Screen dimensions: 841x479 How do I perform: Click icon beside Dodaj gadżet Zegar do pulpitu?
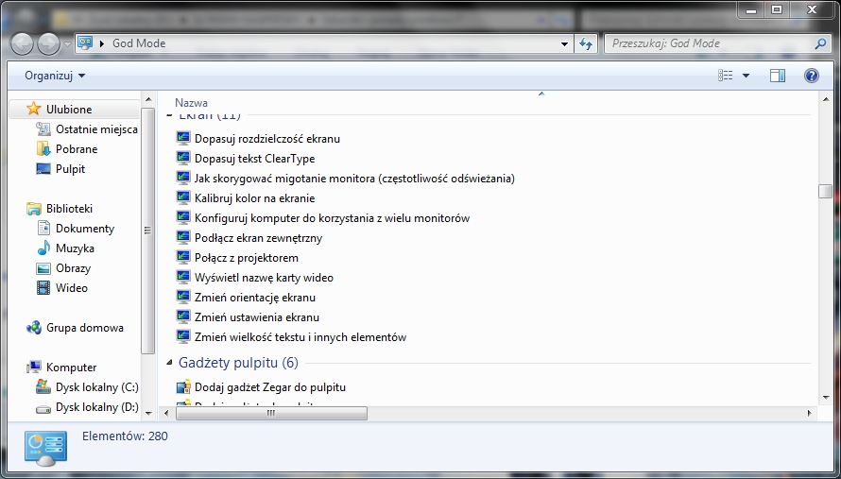(x=183, y=386)
